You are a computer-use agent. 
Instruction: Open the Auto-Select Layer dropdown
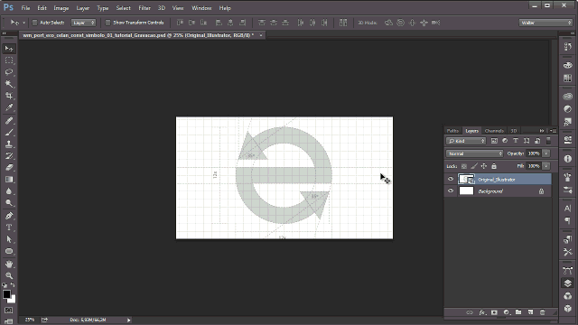click(83, 23)
